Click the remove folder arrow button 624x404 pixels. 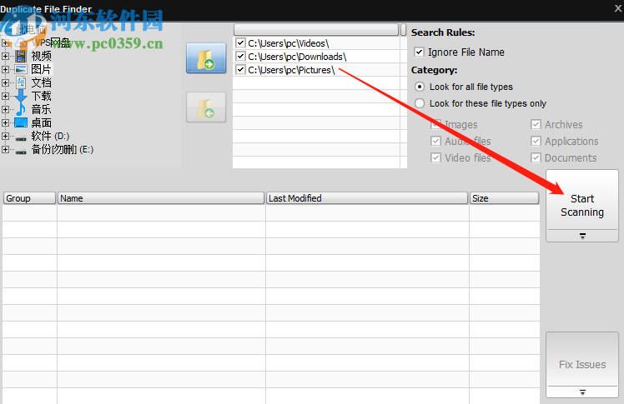point(206,107)
